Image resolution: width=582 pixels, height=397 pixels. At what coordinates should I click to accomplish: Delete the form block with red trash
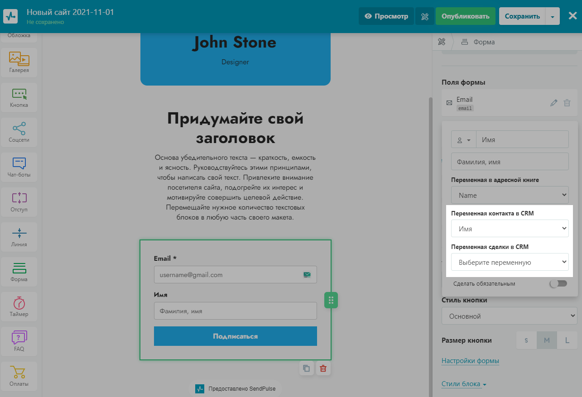(323, 368)
